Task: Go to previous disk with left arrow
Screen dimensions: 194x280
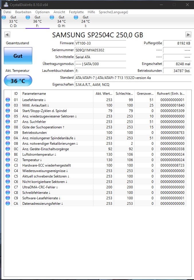Action: pyautogui.click(x=7, y=34)
